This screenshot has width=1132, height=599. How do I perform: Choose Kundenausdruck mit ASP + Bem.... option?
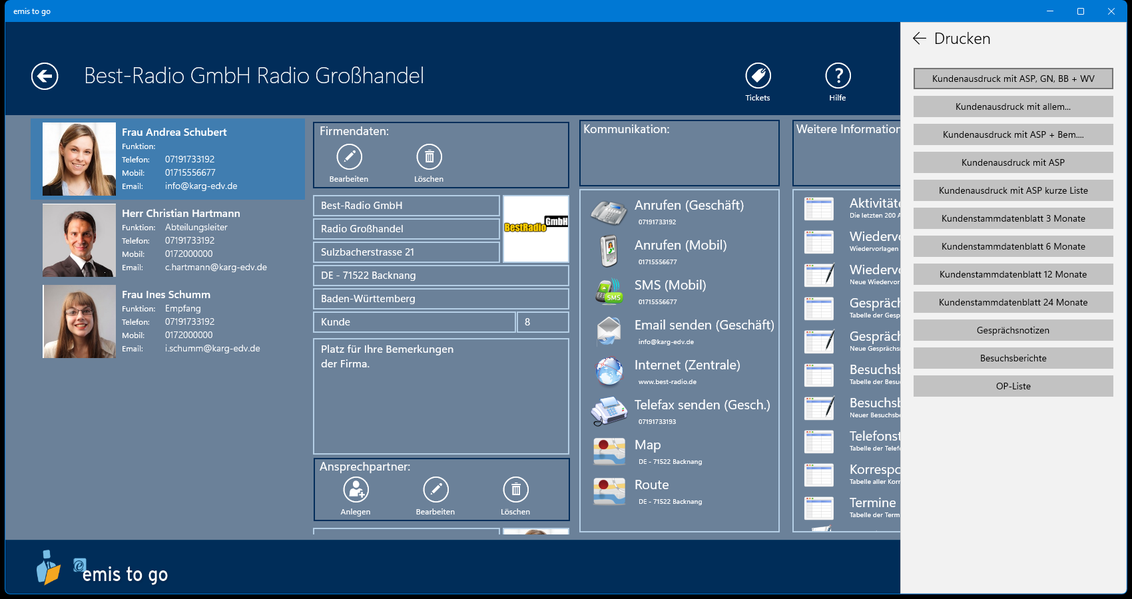1013,134
